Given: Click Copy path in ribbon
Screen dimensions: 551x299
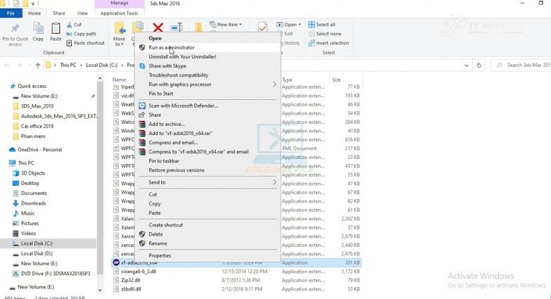Looking at the screenshot, I should (x=81, y=34).
